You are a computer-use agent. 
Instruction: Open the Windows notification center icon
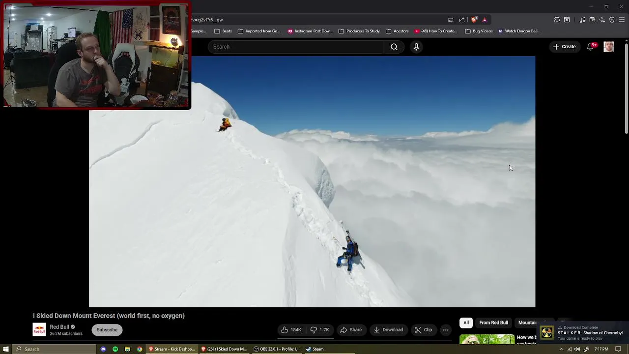click(618, 349)
